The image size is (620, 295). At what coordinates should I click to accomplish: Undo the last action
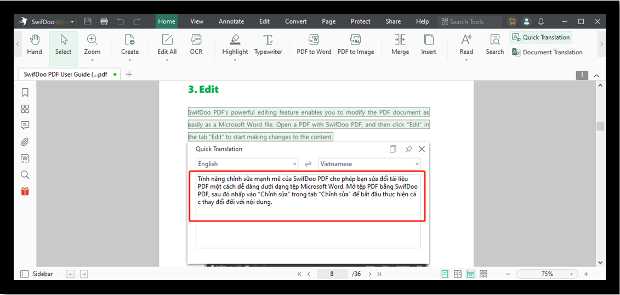click(121, 21)
